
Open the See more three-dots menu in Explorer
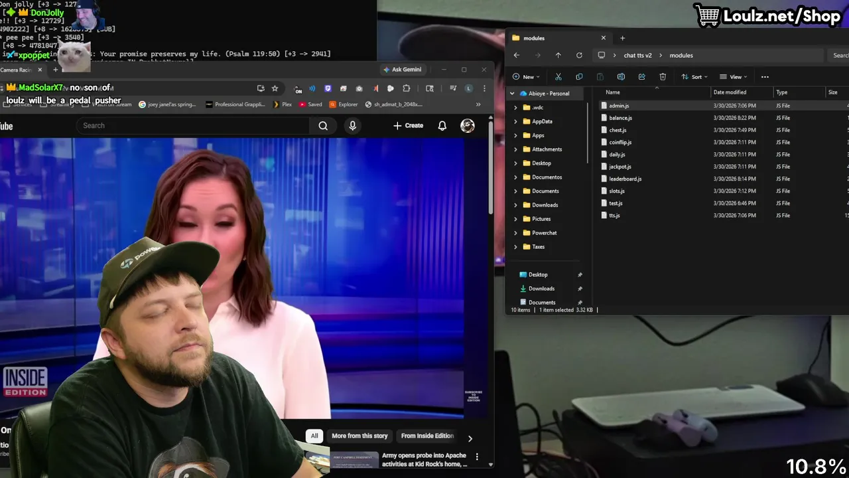coord(765,77)
